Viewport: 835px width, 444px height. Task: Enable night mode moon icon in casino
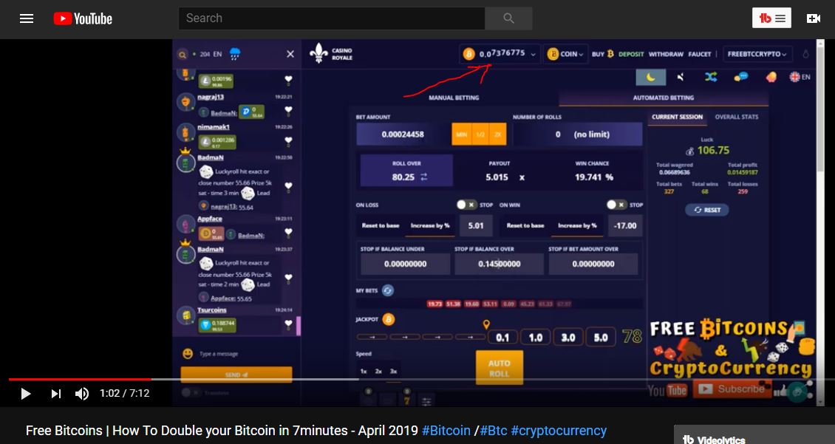pyautogui.click(x=651, y=77)
